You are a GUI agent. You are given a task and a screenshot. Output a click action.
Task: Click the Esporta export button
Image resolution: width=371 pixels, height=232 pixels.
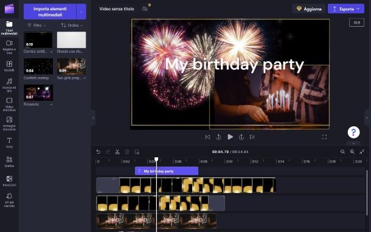(x=346, y=9)
